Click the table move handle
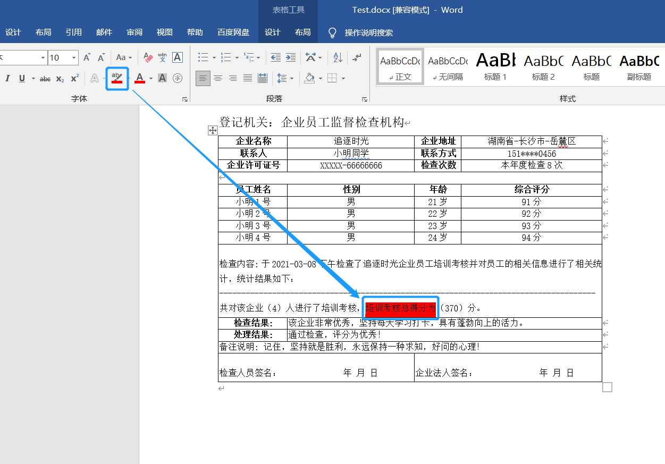 [212, 130]
